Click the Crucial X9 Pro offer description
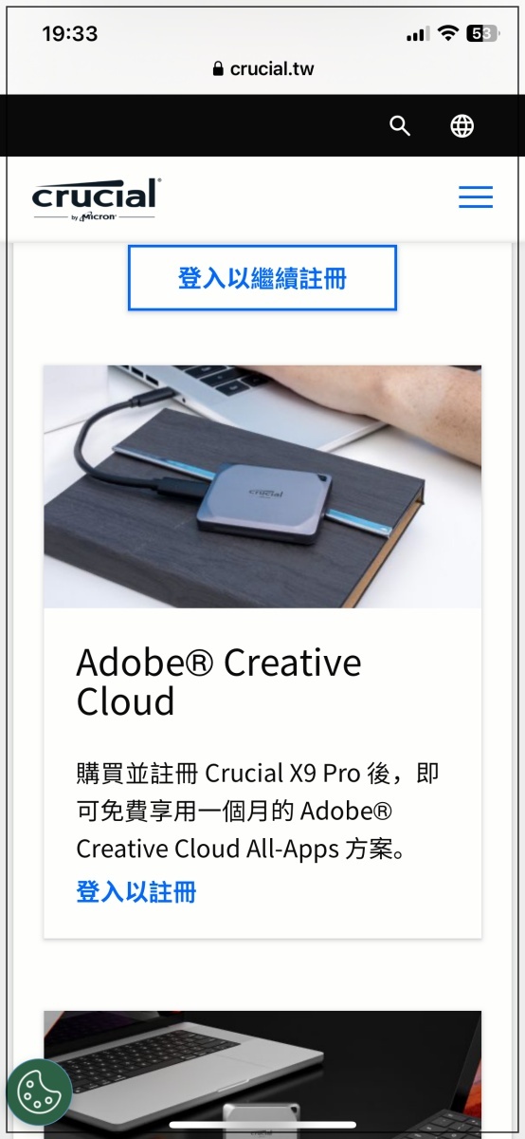 [258, 811]
